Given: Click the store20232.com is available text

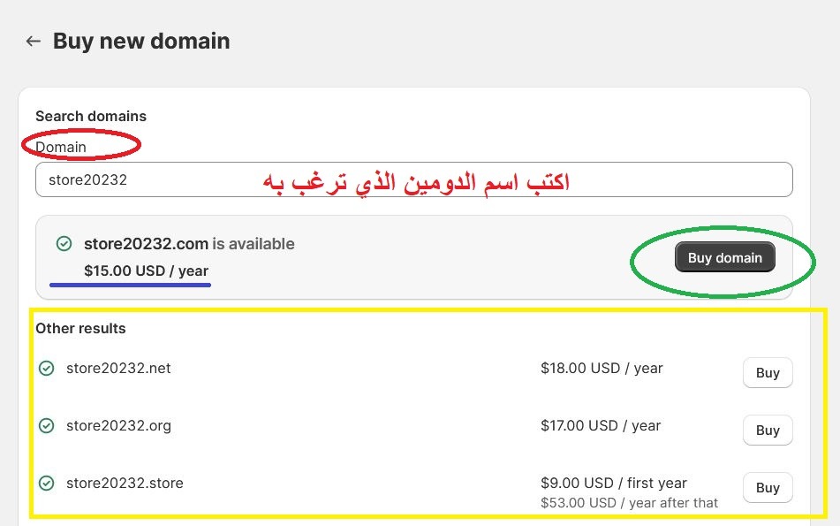Looking at the screenshot, I should (x=189, y=244).
